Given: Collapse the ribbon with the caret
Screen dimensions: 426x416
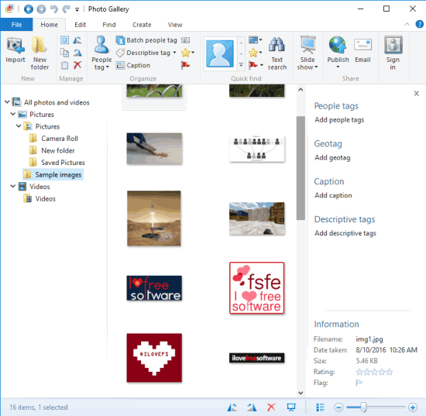Looking at the screenshot, I should pos(407,24).
